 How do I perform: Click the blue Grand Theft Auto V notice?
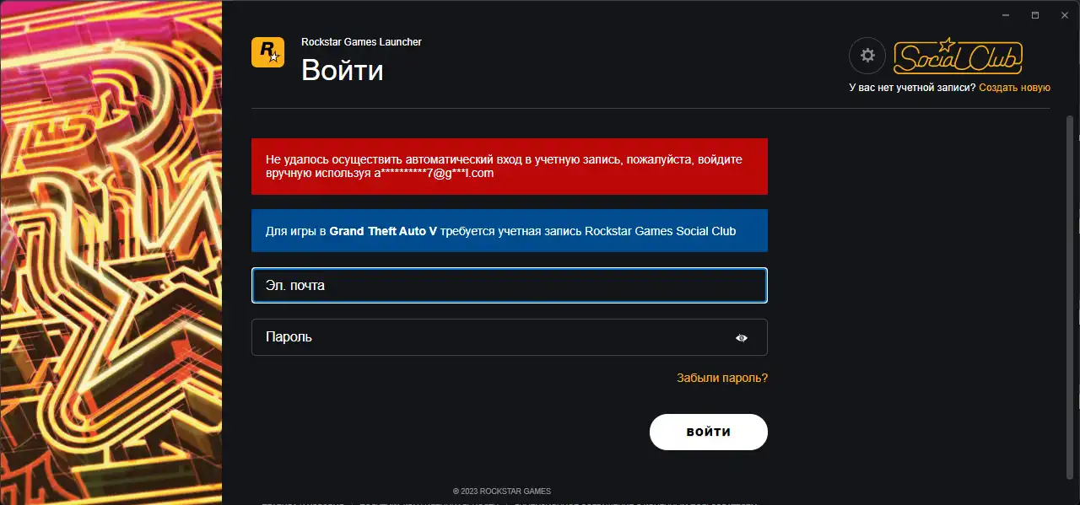(x=510, y=231)
